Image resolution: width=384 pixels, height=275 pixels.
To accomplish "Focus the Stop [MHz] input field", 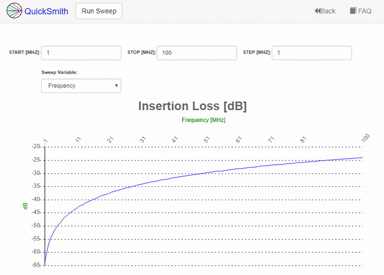I will pyautogui.click(x=197, y=53).
